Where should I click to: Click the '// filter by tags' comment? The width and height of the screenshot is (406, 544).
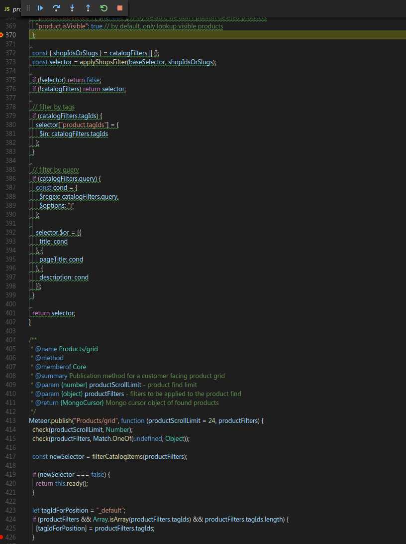pyautogui.click(x=53, y=107)
